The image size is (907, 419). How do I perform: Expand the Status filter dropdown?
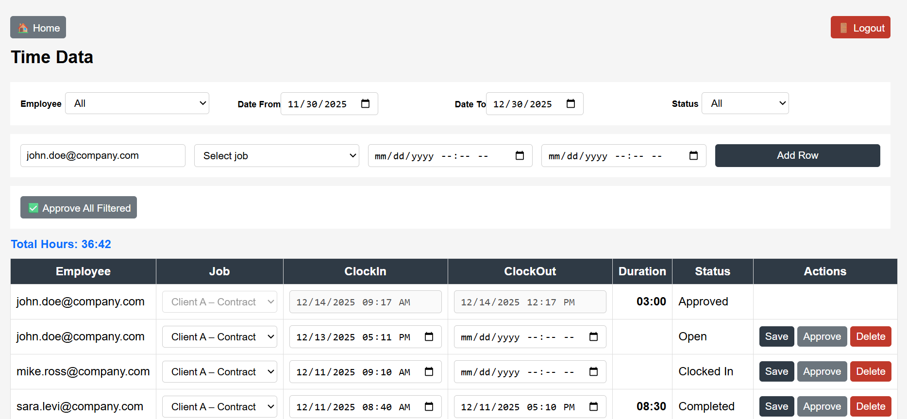(745, 103)
